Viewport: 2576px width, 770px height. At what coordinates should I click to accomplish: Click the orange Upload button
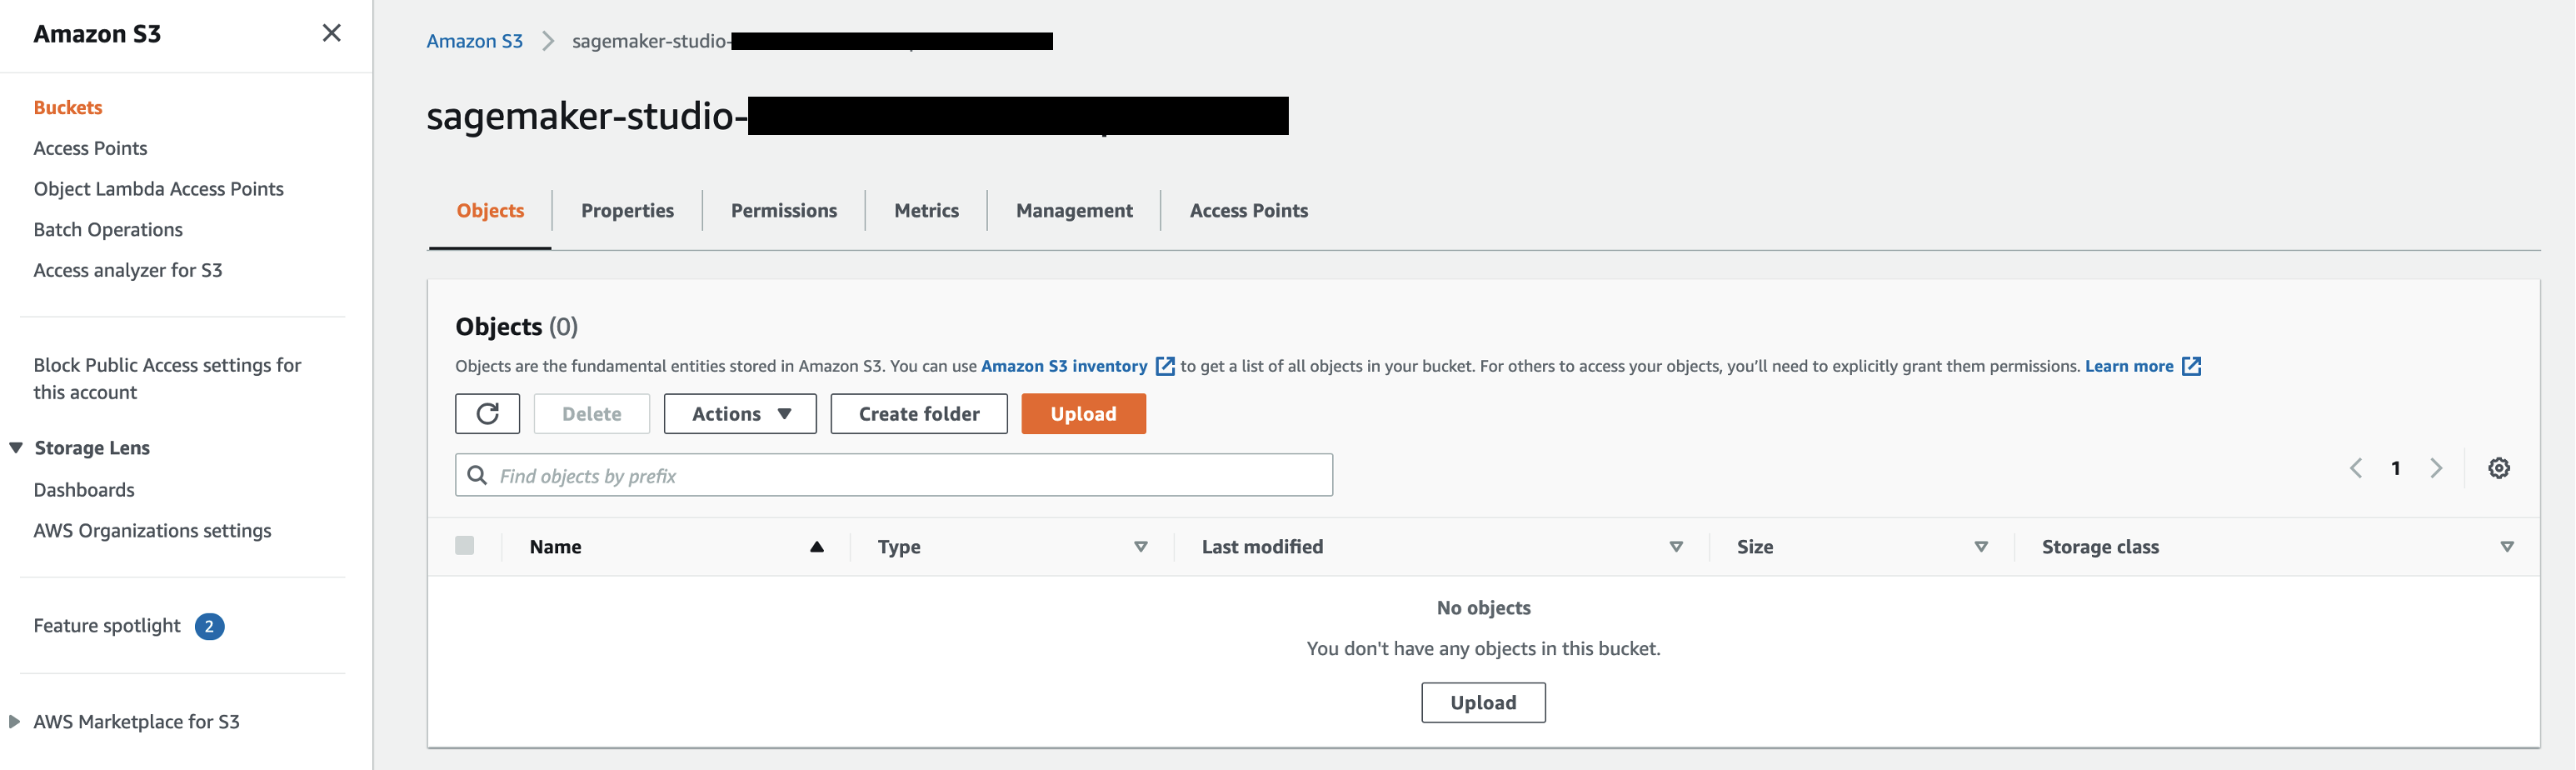point(1083,414)
